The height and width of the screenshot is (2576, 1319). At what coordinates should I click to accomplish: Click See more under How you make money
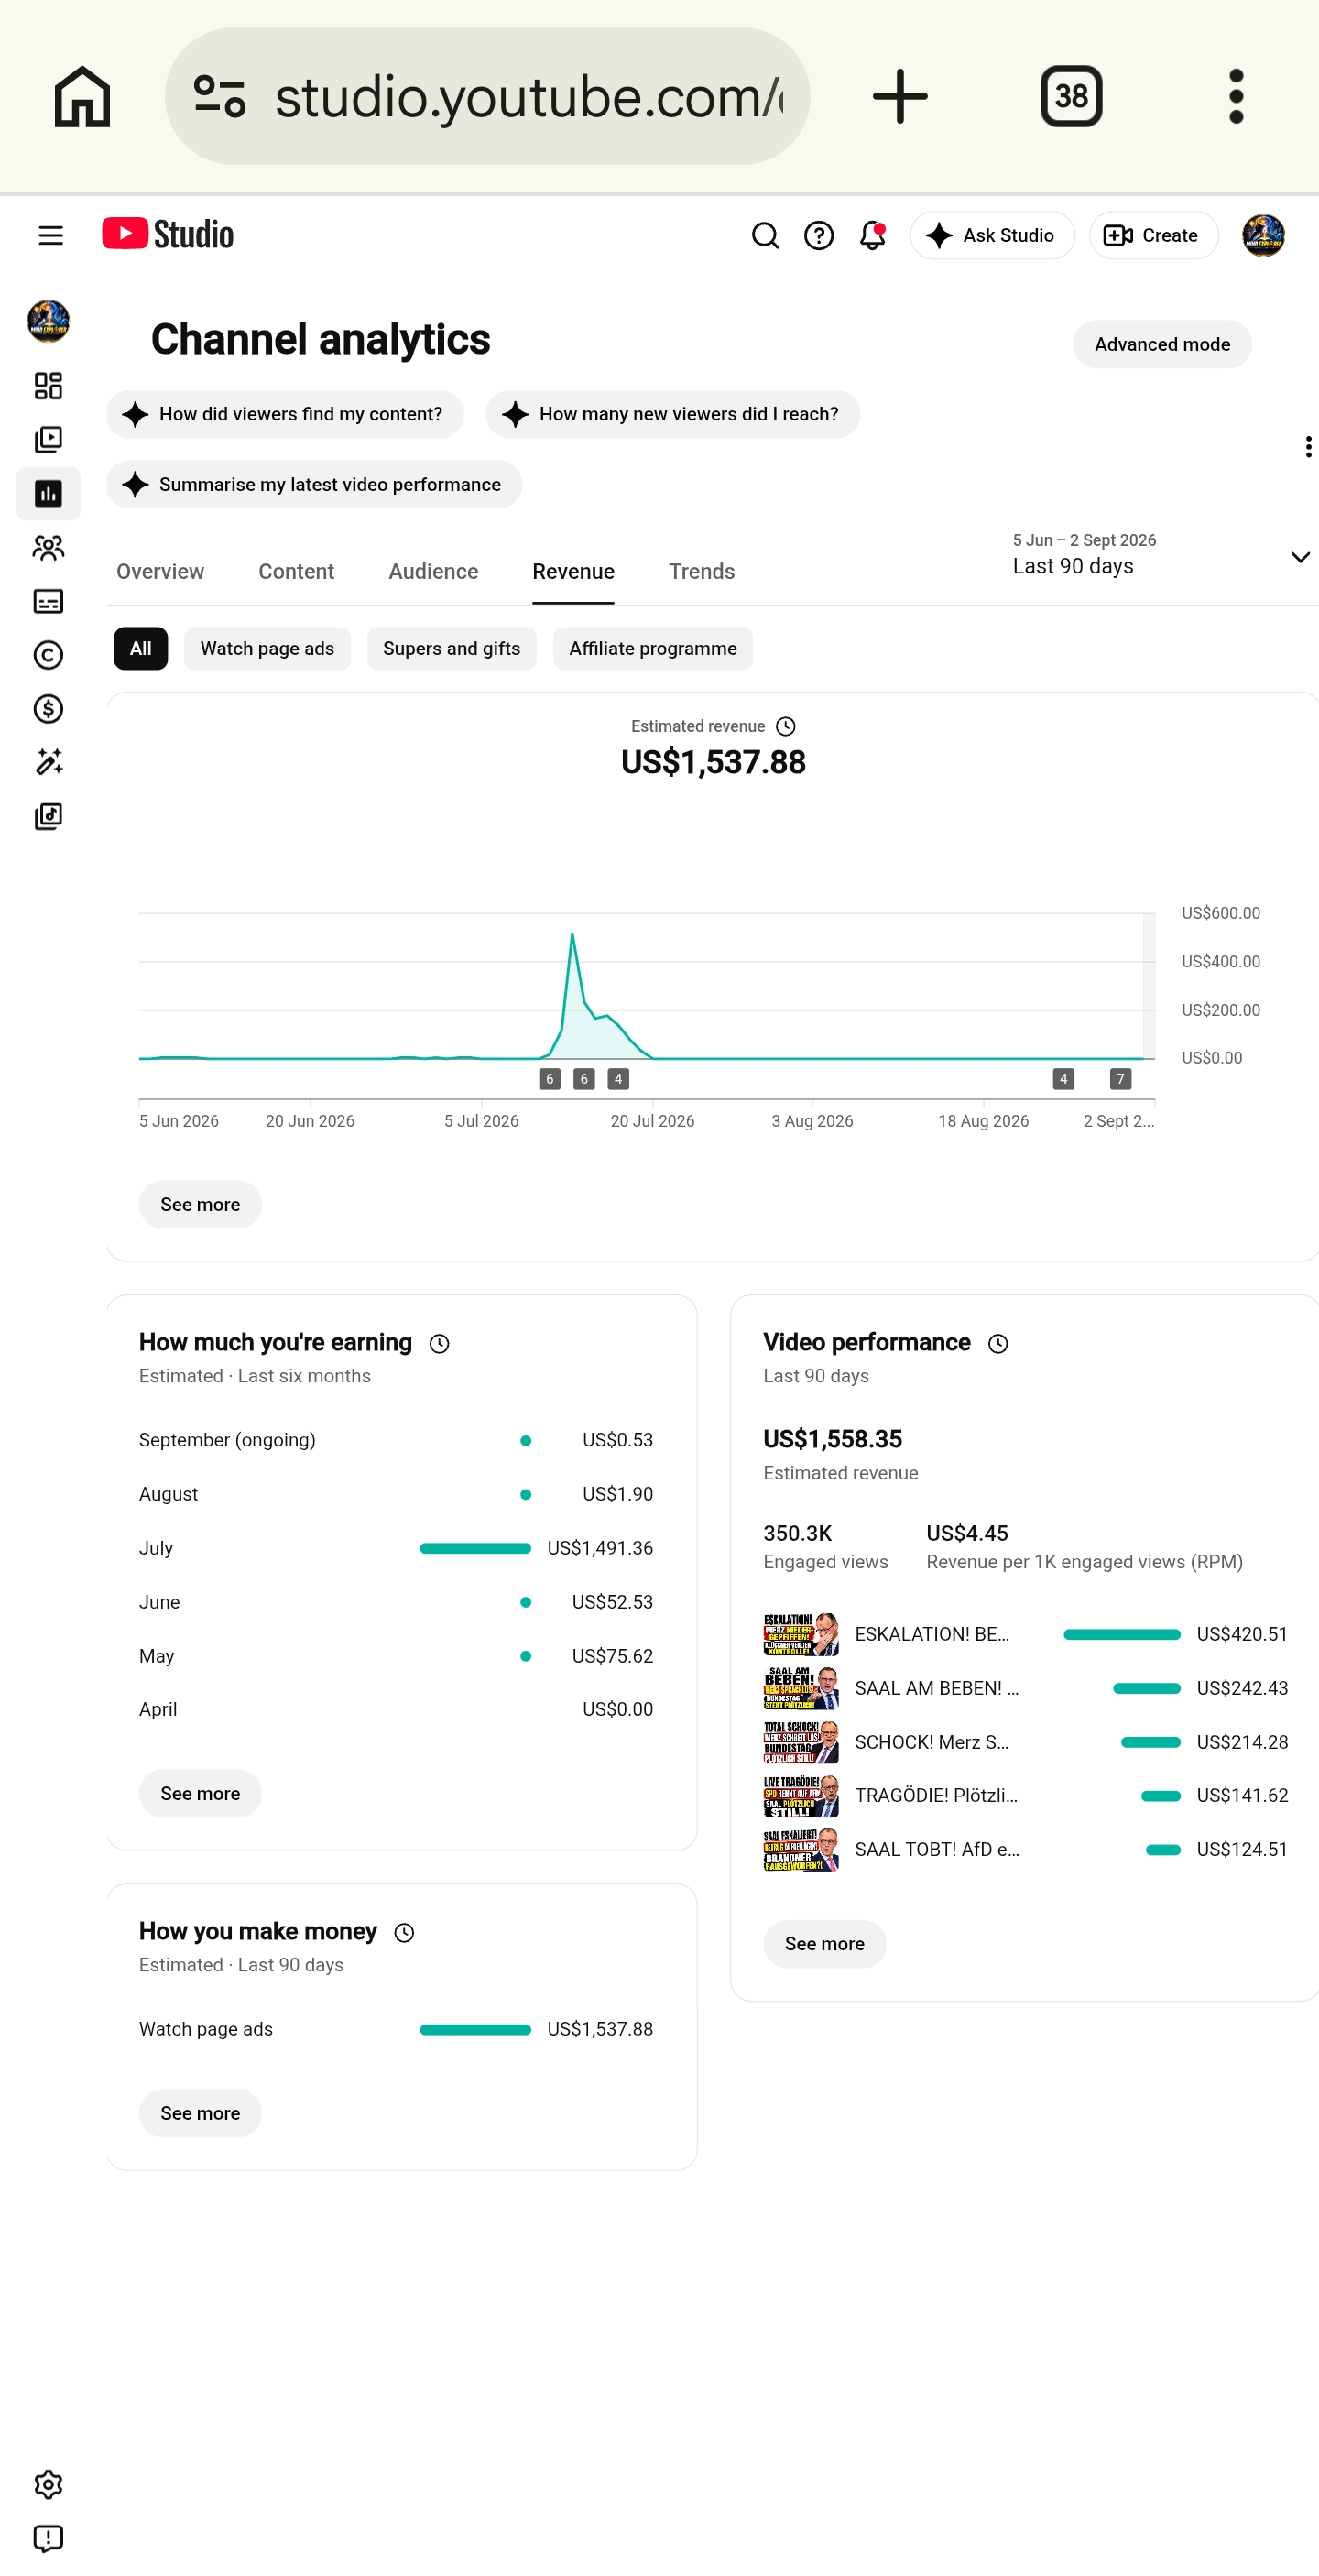pyautogui.click(x=200, y=2113)
